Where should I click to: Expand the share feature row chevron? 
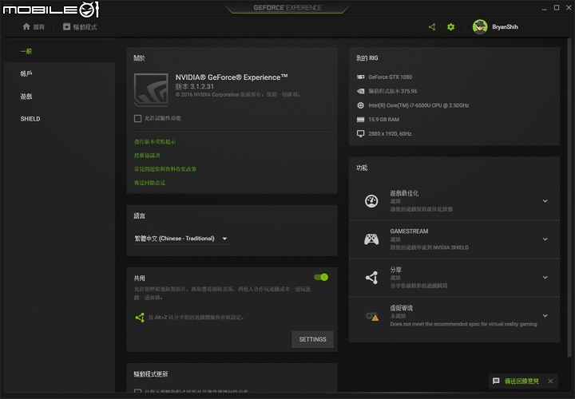pyautogui.click(x=545, y=278)
